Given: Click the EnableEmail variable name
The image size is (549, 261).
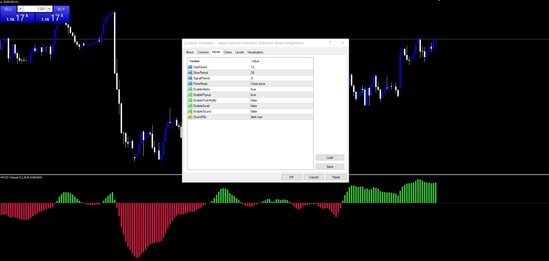Looking at the screenshot, I should pyautogui.click(x=201, y=106).
